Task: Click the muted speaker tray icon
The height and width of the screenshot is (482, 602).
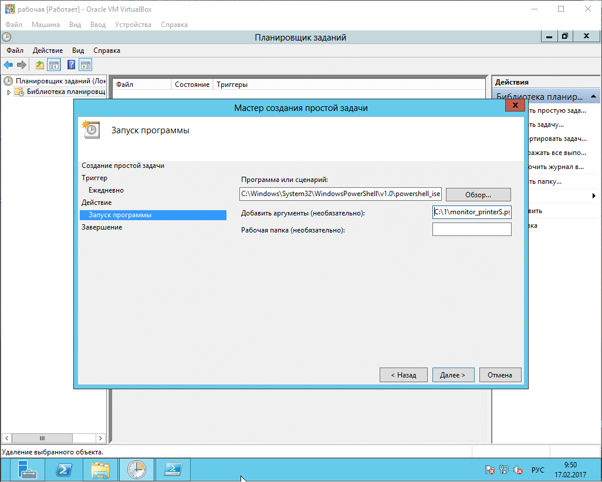Action: point(518,470)
